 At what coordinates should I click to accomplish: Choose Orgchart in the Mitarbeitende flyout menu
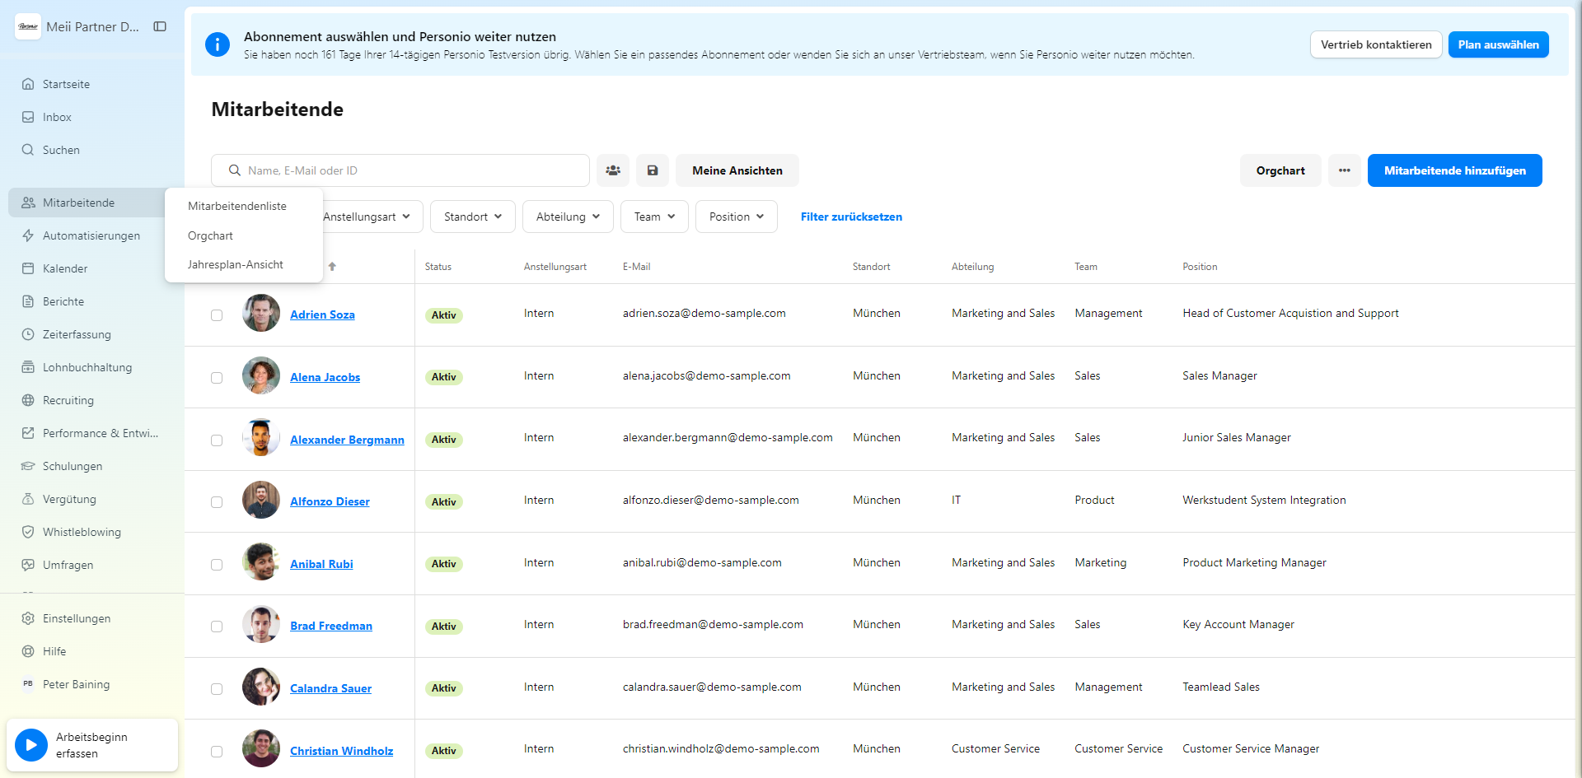[x=210, y=235]
